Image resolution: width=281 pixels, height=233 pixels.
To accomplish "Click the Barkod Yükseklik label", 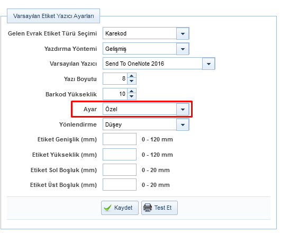I will (x=71, y=94).
